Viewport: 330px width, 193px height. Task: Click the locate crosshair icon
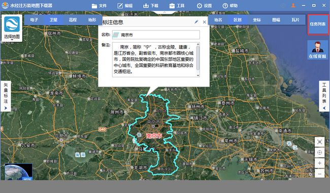[x=319, y=152]
